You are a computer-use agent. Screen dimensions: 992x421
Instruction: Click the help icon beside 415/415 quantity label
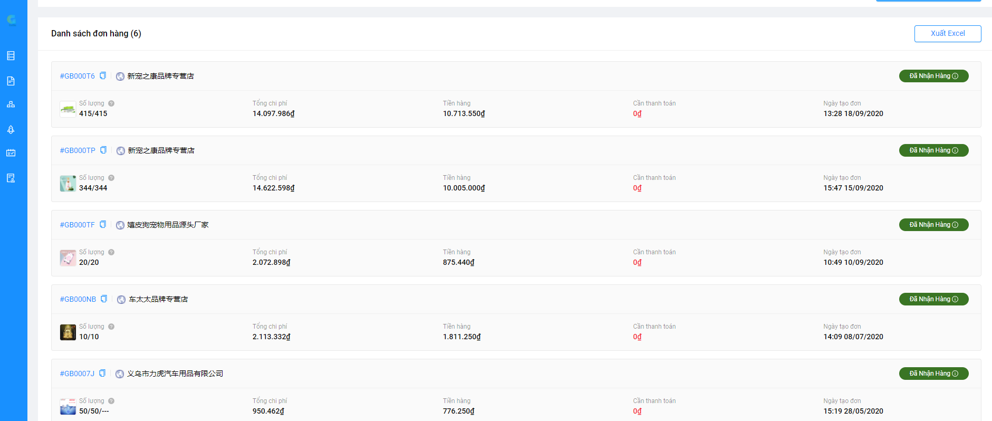(x=111, y=103)
